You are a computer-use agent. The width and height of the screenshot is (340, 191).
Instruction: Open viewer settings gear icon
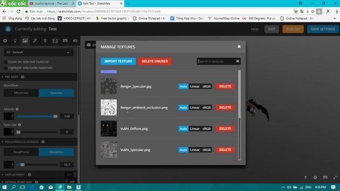point(315,177)
